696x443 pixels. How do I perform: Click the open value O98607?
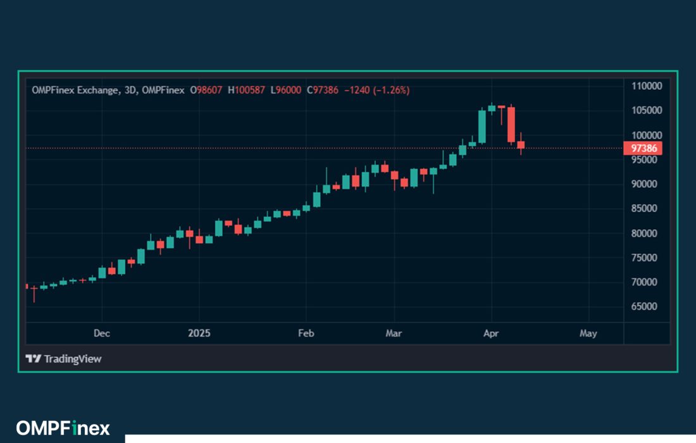(x=206, y=90)
